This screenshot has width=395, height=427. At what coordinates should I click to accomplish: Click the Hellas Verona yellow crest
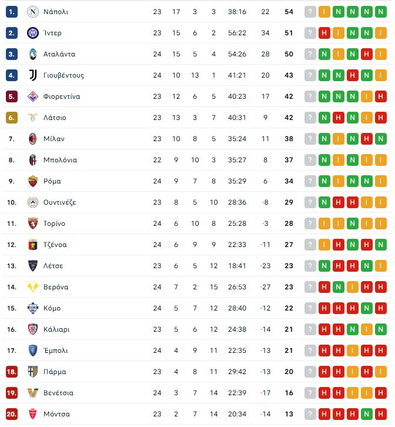click(x=32, y=287)
